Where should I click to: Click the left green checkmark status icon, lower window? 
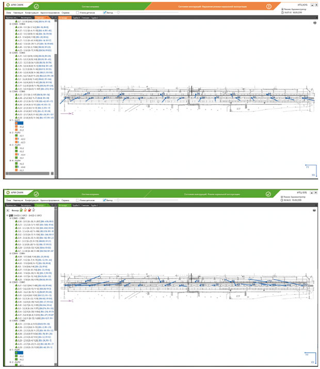point(37,194)
